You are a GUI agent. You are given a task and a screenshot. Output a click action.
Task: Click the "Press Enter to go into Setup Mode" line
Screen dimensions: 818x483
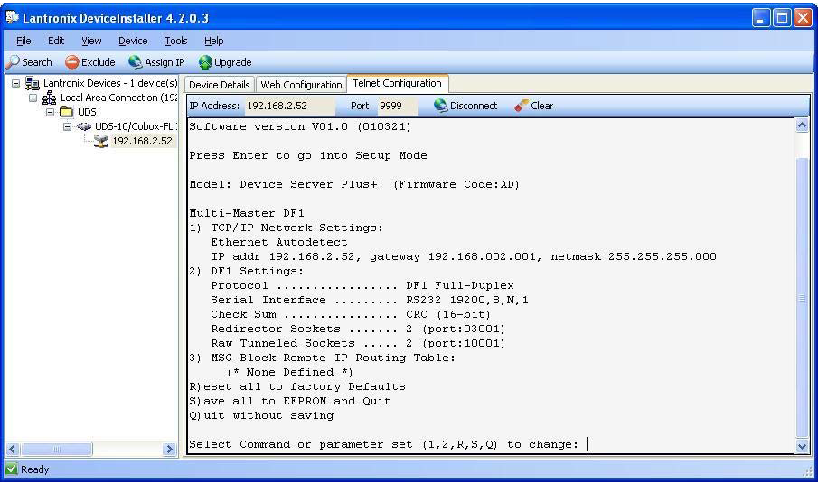pyautogui.click(x=308, y=155)
